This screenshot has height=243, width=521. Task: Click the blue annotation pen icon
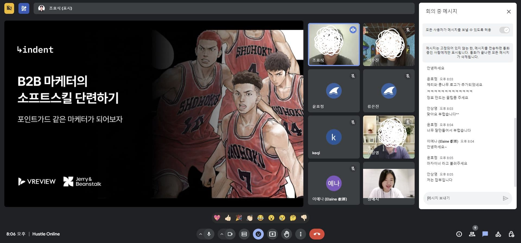24,8
